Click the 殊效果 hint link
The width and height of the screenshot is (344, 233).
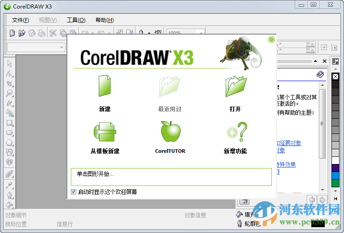[x=286, y=164]
